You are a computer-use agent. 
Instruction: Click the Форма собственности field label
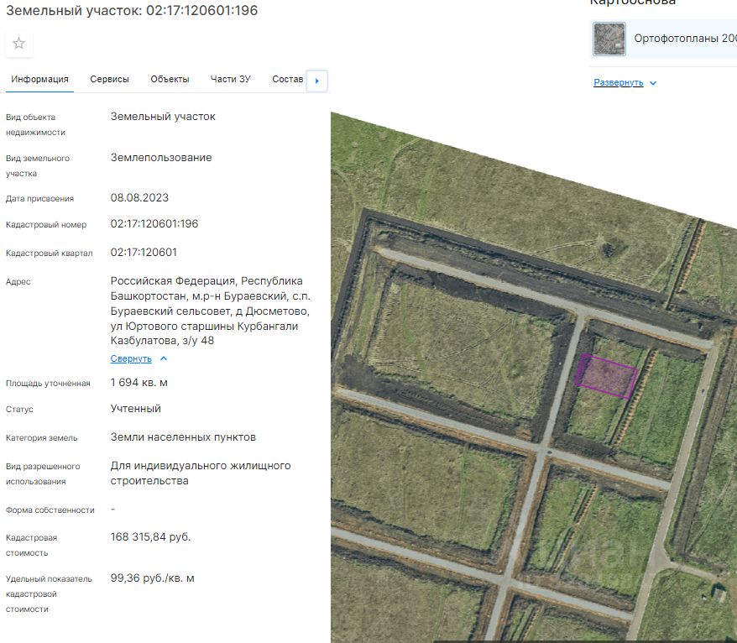50,510
